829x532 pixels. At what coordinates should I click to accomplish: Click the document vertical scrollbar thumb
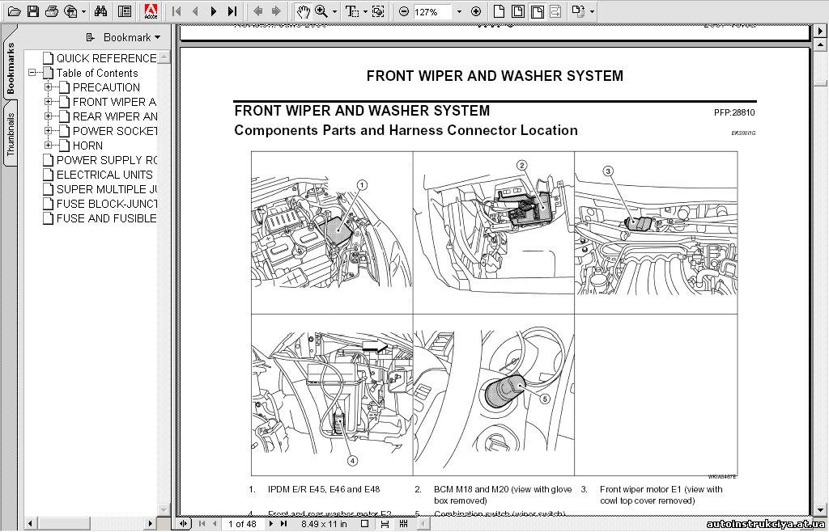(x=820, y=82)
